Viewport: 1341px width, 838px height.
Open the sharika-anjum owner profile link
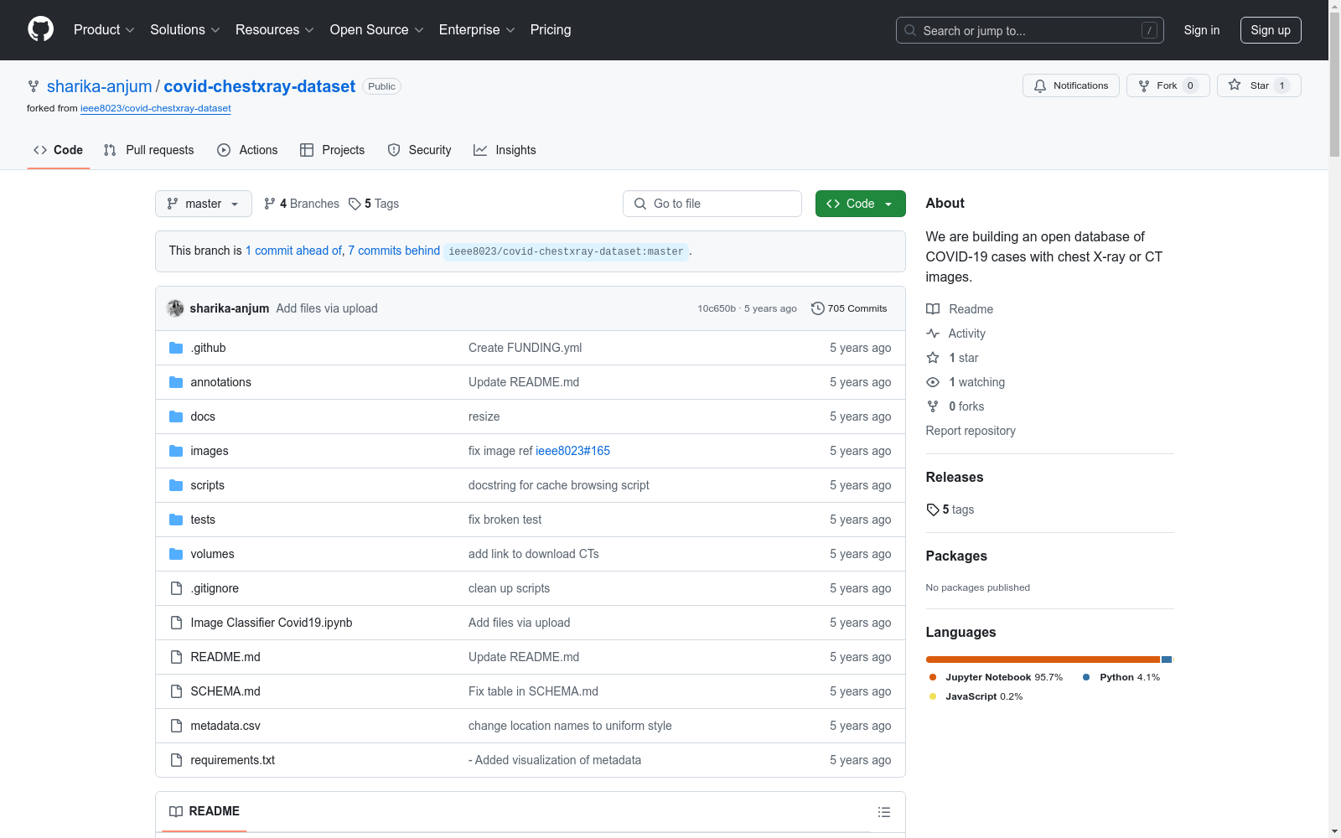pyautogui.click(x=100, y=86)
